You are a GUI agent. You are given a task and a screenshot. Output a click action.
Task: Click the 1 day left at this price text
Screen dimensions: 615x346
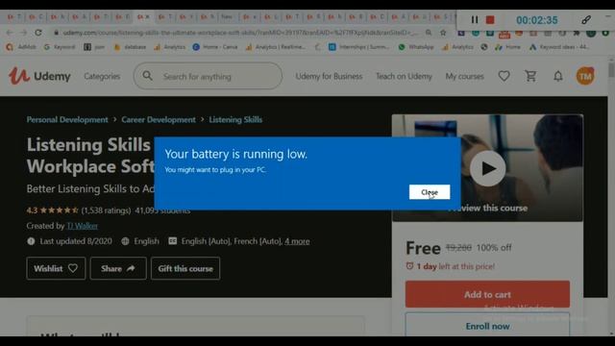click(455, 266)
